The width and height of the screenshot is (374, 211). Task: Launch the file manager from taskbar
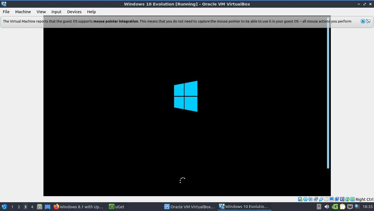[x=40, y=207]
